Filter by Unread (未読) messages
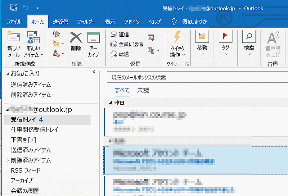This screenshot has height=196, width=288. (143, 90)
